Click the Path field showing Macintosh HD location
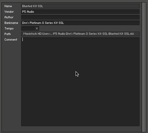This screenshot has height=133, width=148. tap(80, 34)
